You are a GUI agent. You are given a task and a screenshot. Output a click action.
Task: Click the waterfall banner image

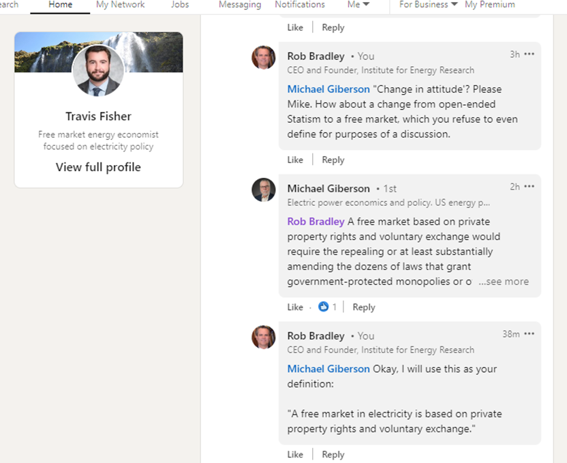154,52
